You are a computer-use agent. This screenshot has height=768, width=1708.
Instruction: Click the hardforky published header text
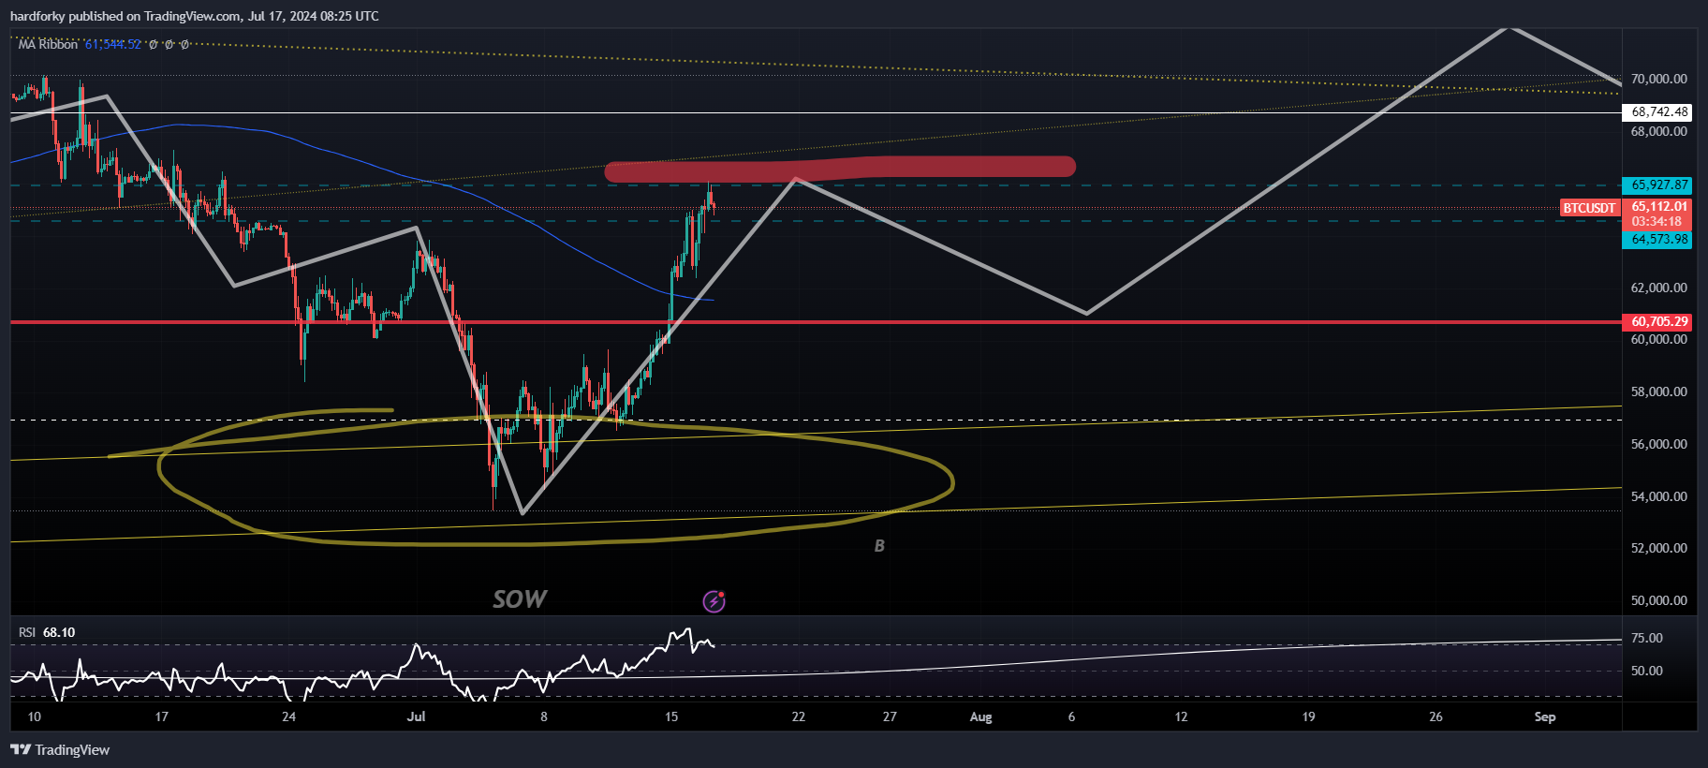pos(195,16)
